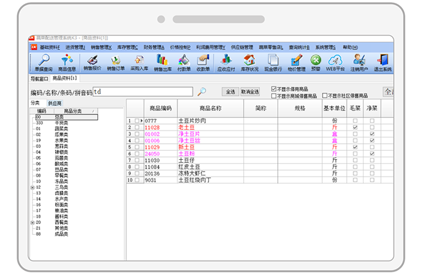This screenshot has width=422, height=274.
Task: Open 销售报价 from the toolbar
Action: click(x=92, y=62)
